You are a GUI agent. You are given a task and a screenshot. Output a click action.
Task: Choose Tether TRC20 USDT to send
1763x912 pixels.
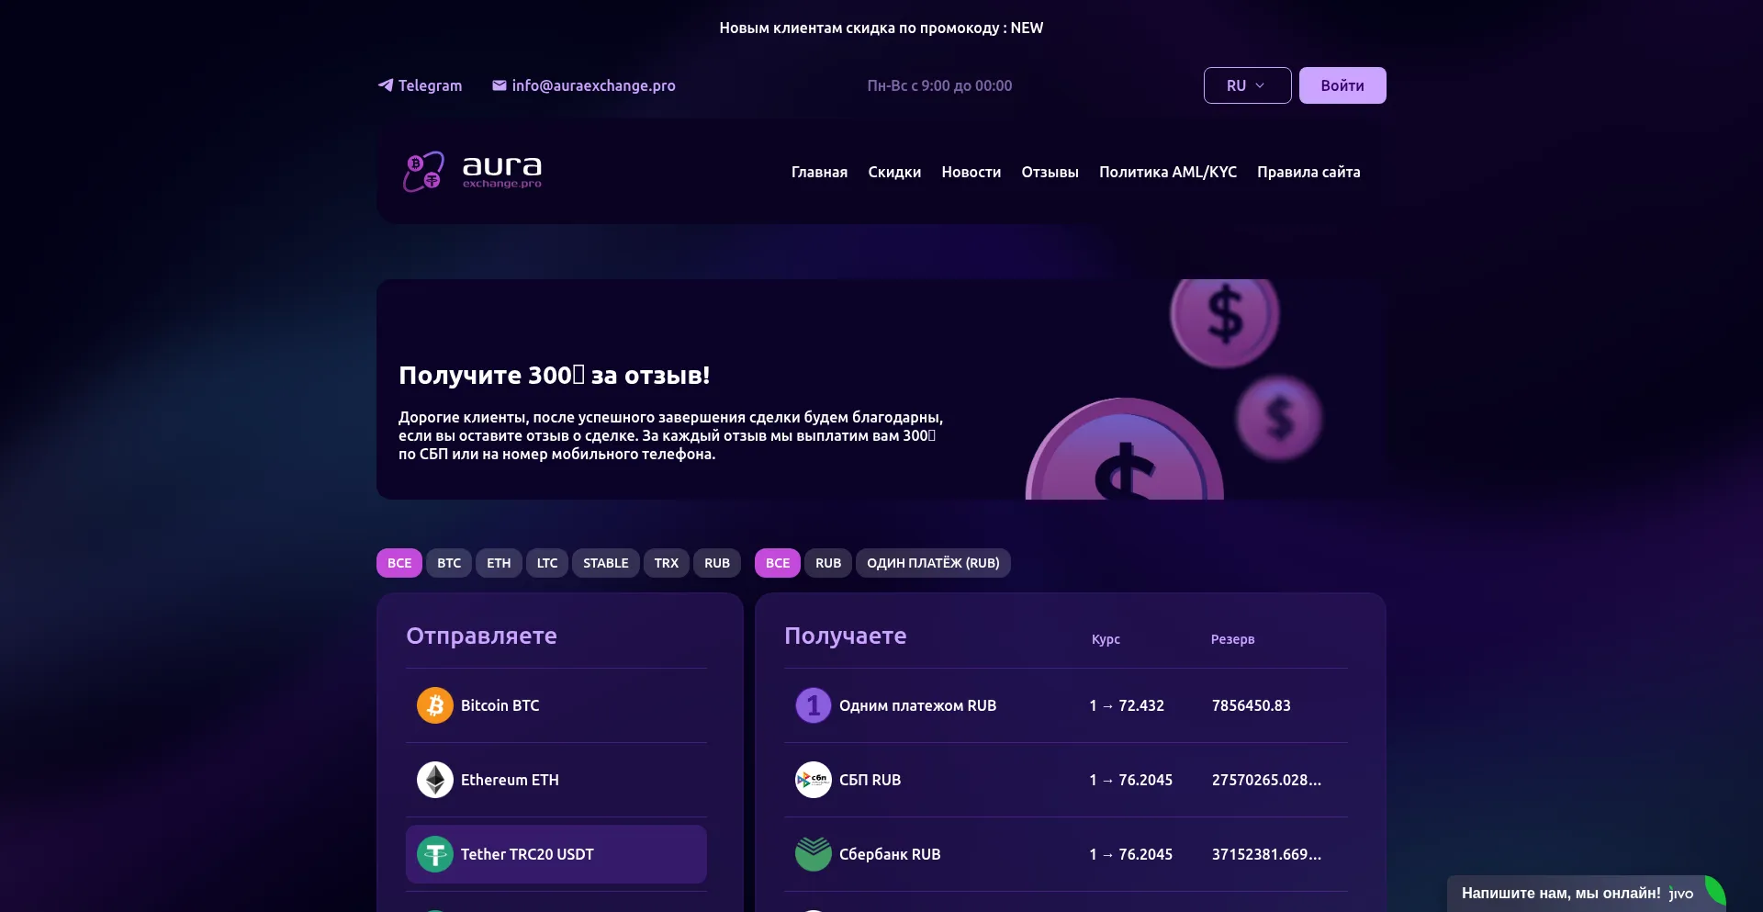point(556,854)
